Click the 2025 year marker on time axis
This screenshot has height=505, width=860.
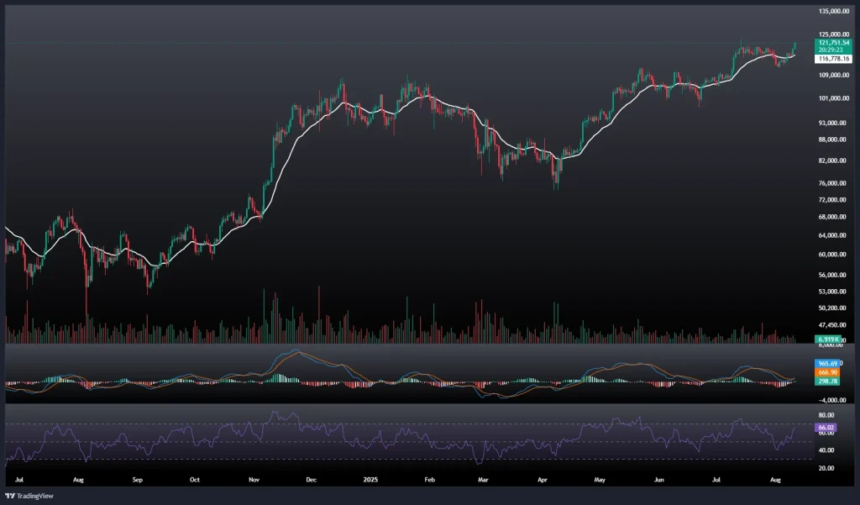369,480
